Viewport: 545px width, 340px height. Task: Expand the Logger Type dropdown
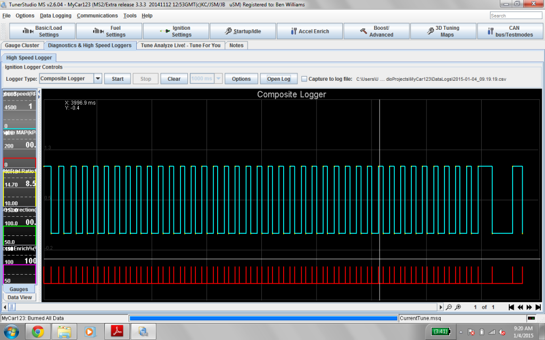click(x=97, y=79)
